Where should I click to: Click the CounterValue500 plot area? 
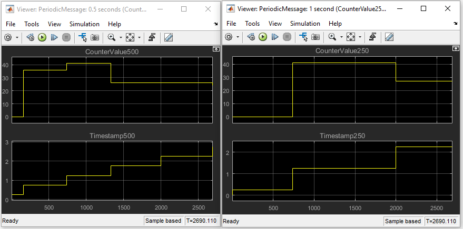coord(112,90)
